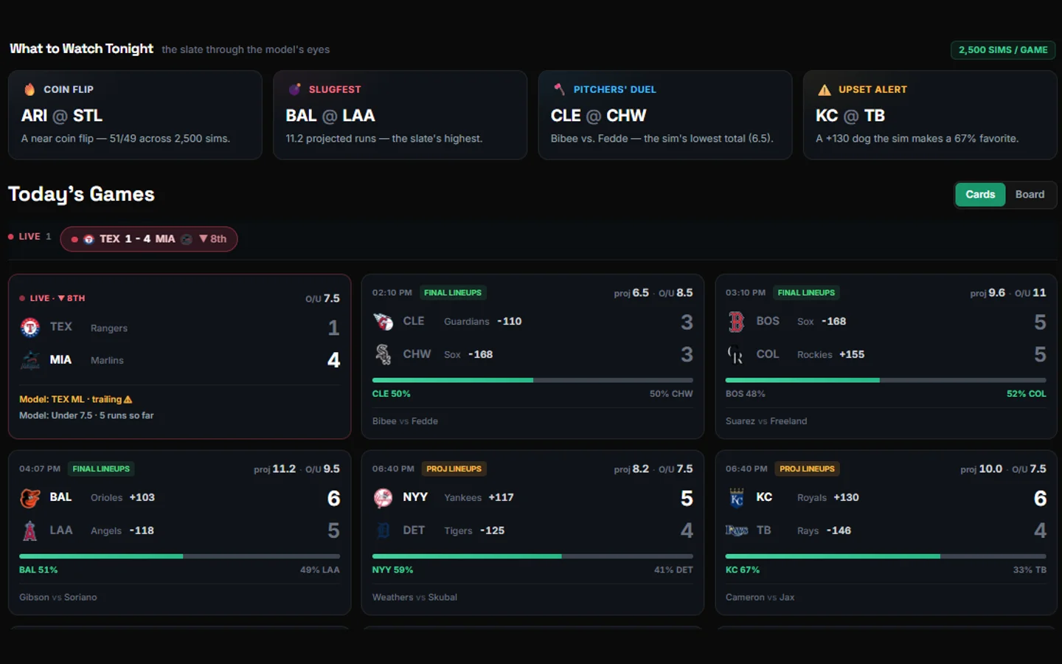
Task: Click the 'Today's Games' heading
Action: 81,194
